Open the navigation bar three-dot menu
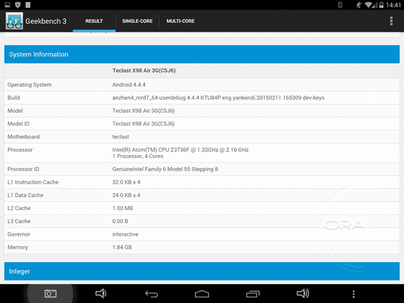The height and width of the screenshot is (303, 404). tap(354, 293)
